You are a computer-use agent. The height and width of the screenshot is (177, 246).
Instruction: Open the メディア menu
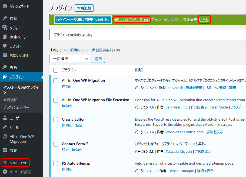(x=15, y=28)
